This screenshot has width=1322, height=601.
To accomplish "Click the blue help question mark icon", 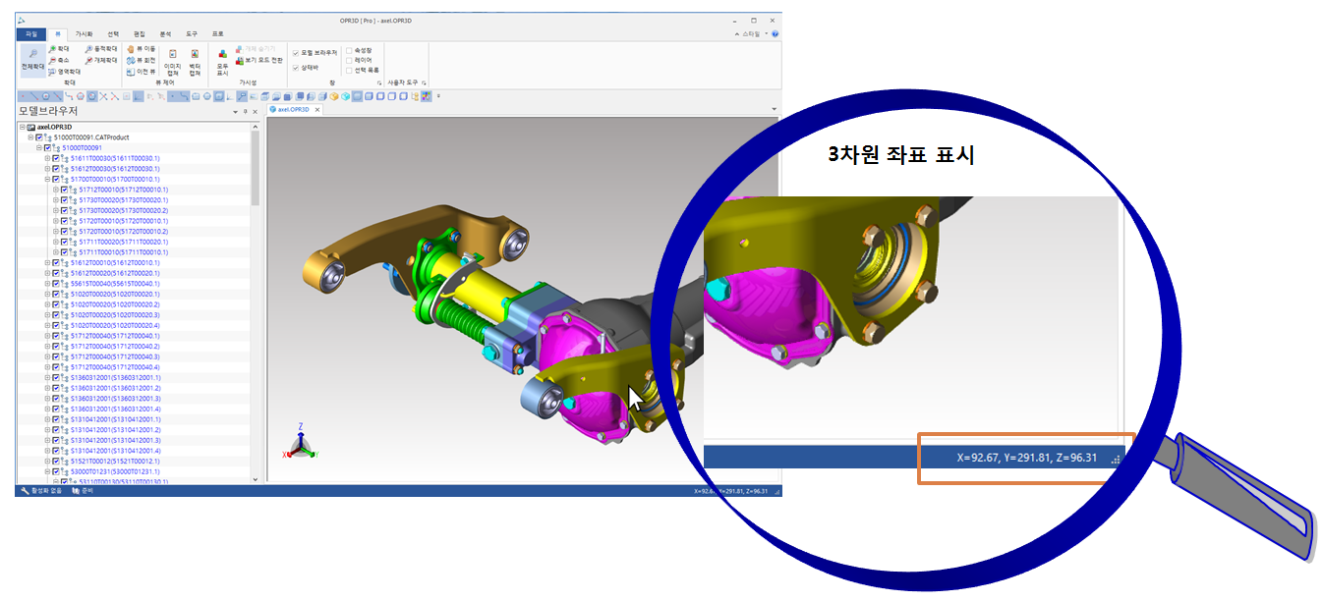I will (776, 33).
